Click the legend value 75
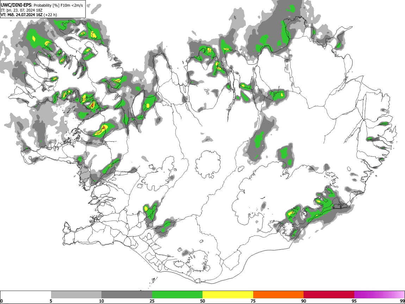This screenshot has height=304, width=405. [253, 301]
